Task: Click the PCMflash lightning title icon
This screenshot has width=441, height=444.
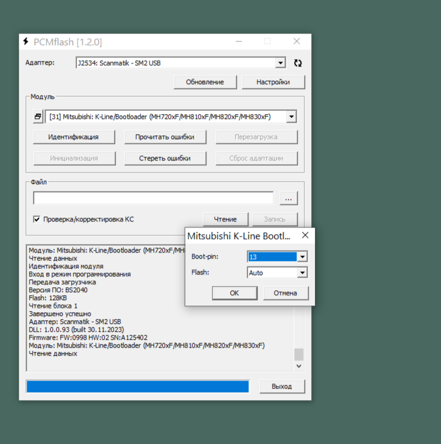Action: 26,42
